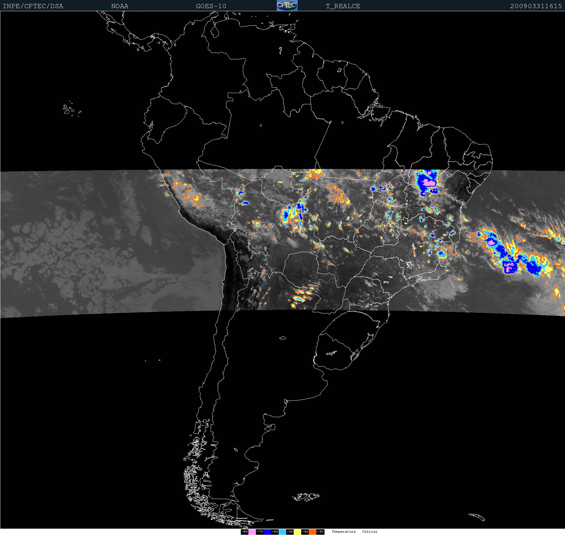Click the 200903311615 timestamp
Viewport: 565px width, 535px height.
[x=536, y=6]
